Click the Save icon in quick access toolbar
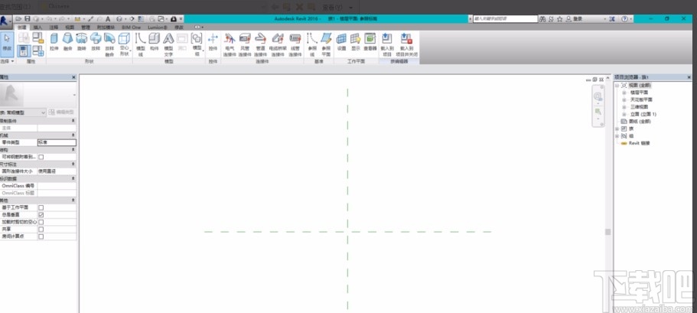Screen dimensions: 697x313 (27, 19)
